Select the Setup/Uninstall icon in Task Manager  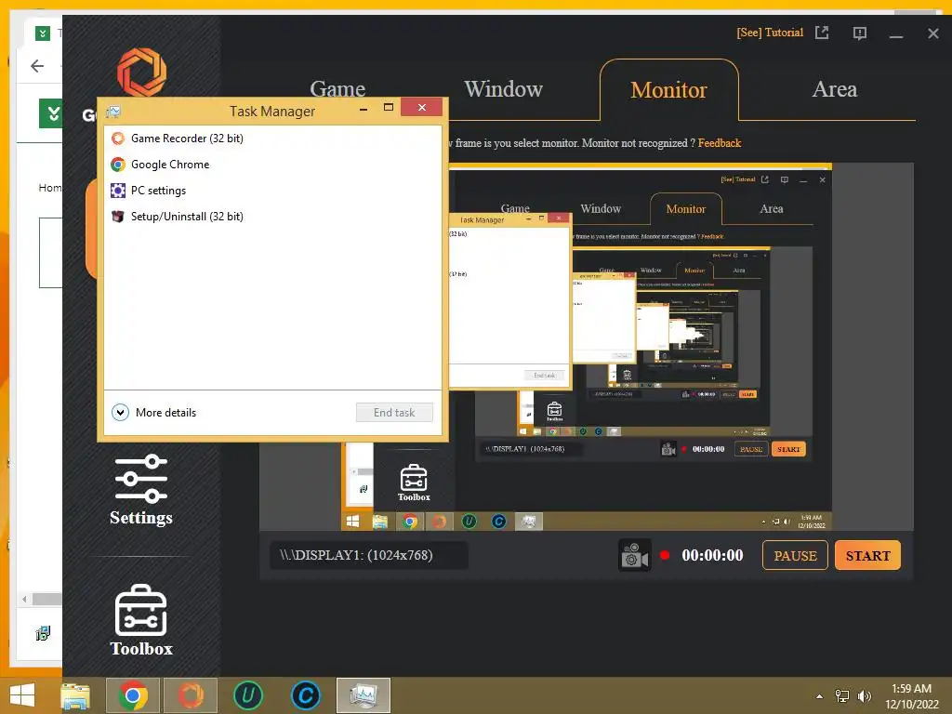[x=118, y=217]
